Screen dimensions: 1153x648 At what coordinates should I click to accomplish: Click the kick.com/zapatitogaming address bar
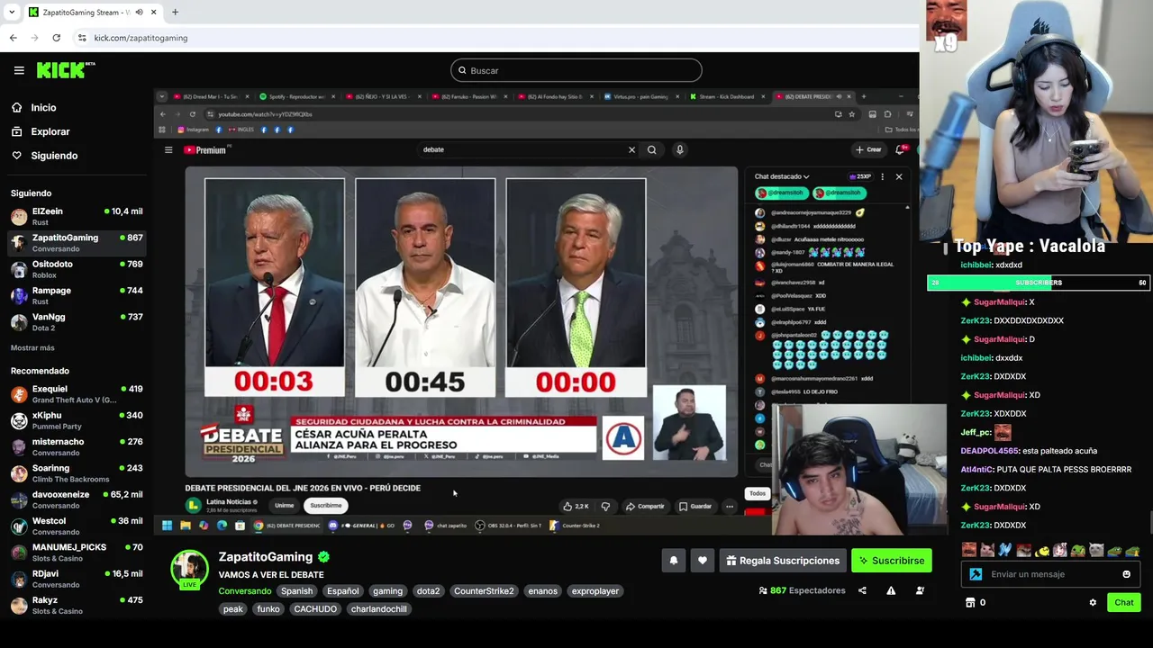pos(140,38)
